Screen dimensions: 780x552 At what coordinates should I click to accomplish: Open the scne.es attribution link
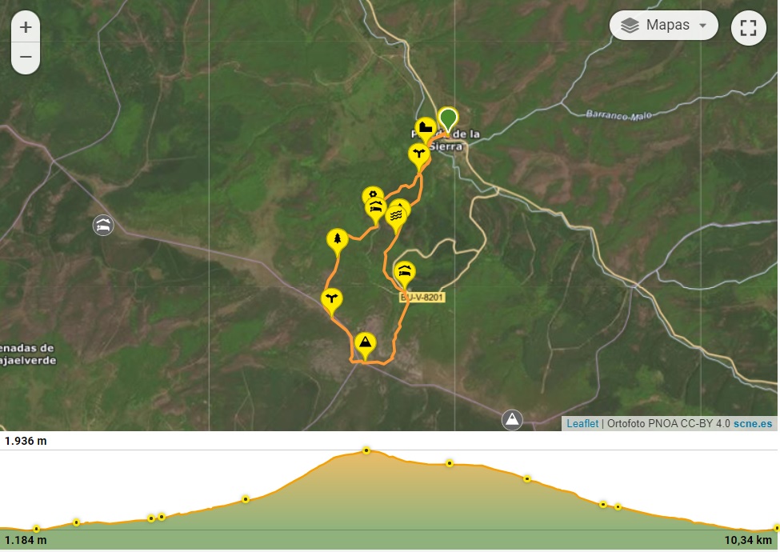point(753,424)
